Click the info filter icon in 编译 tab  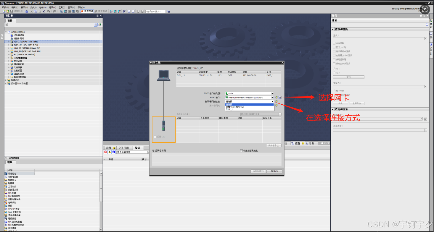point(114,152)
